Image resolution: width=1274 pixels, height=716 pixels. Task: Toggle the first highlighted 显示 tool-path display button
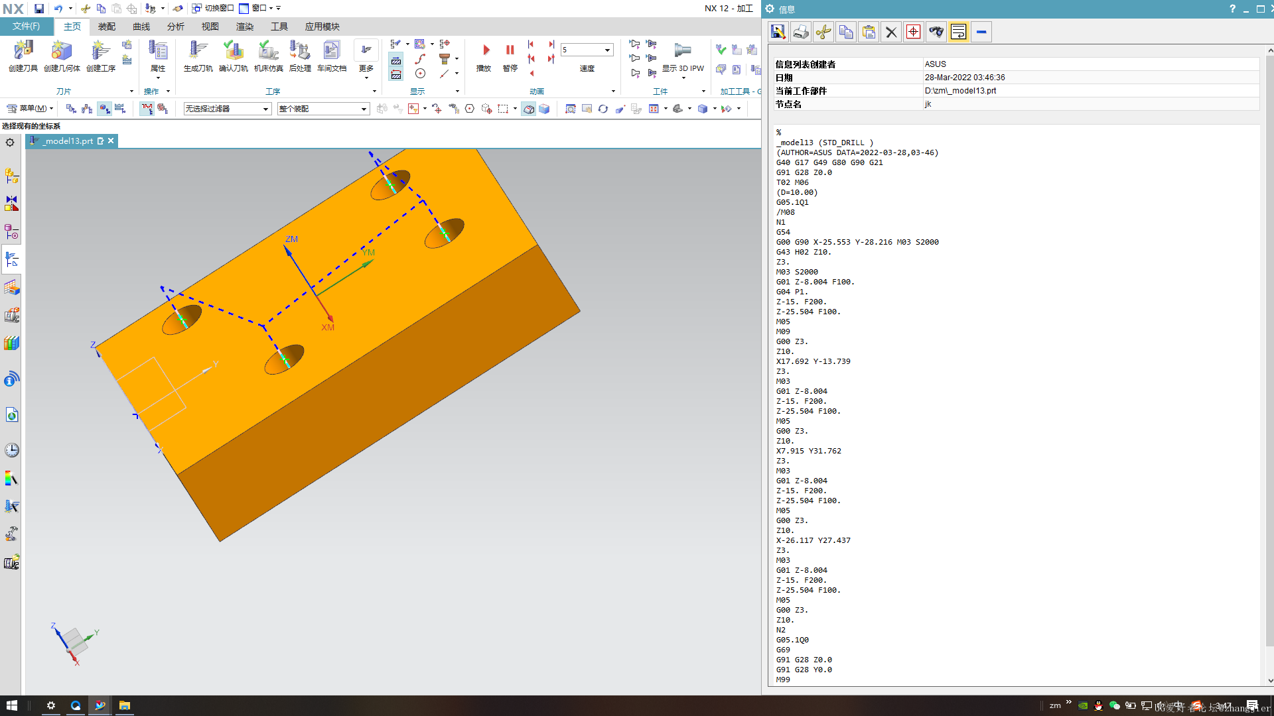tap(396, 60)
